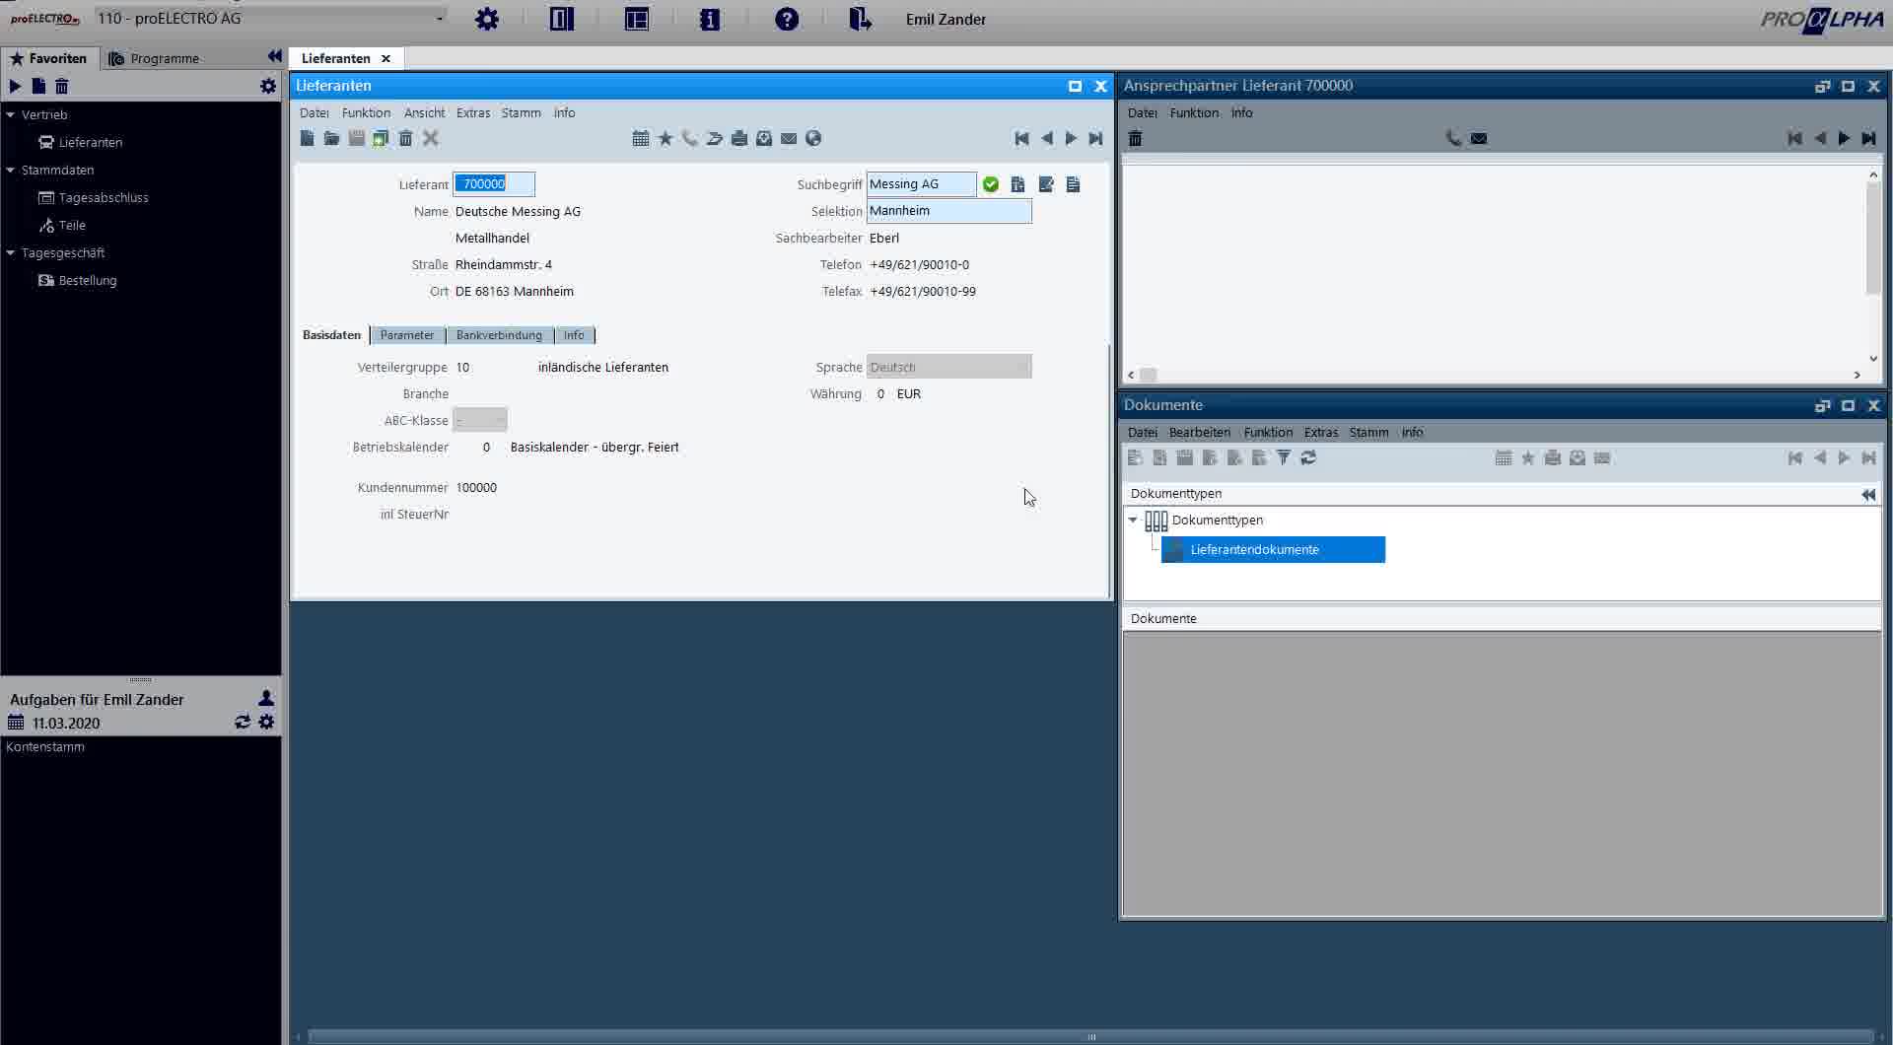Select Lieferantendokumente in the document tree
This screenshot has height=1045, width=1893.
click(1274, 549)
